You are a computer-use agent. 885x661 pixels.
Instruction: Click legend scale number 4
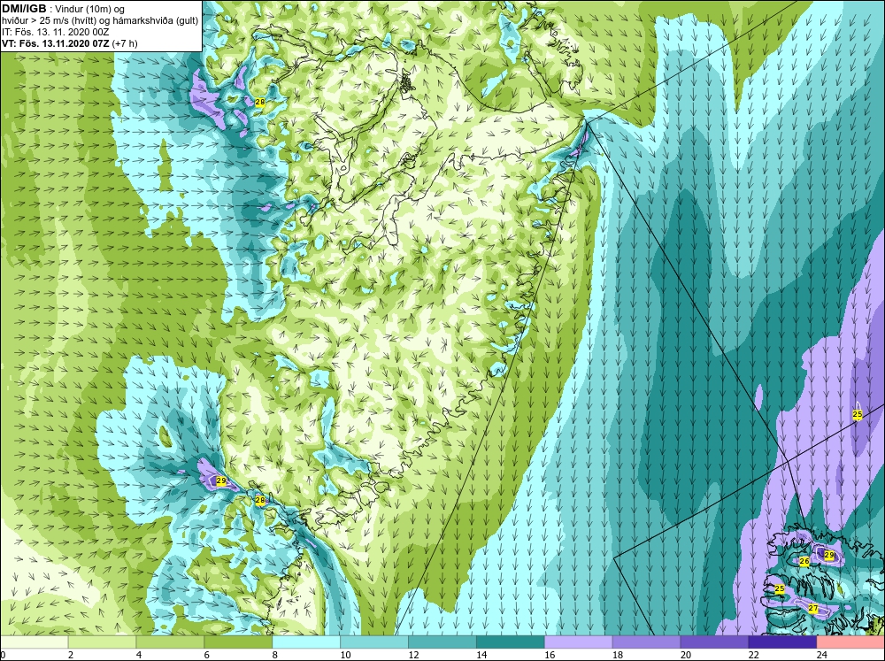click(139, 655)
